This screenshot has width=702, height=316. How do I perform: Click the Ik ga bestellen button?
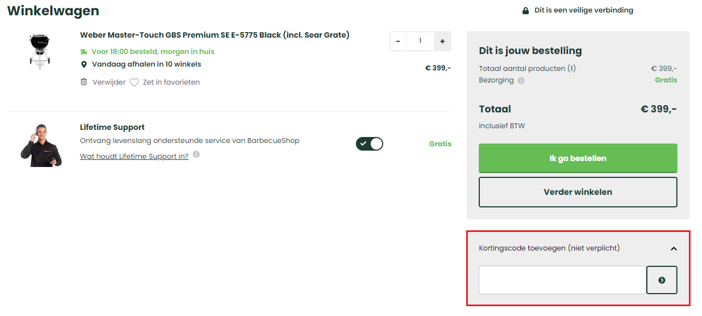[x=578, y=158]
